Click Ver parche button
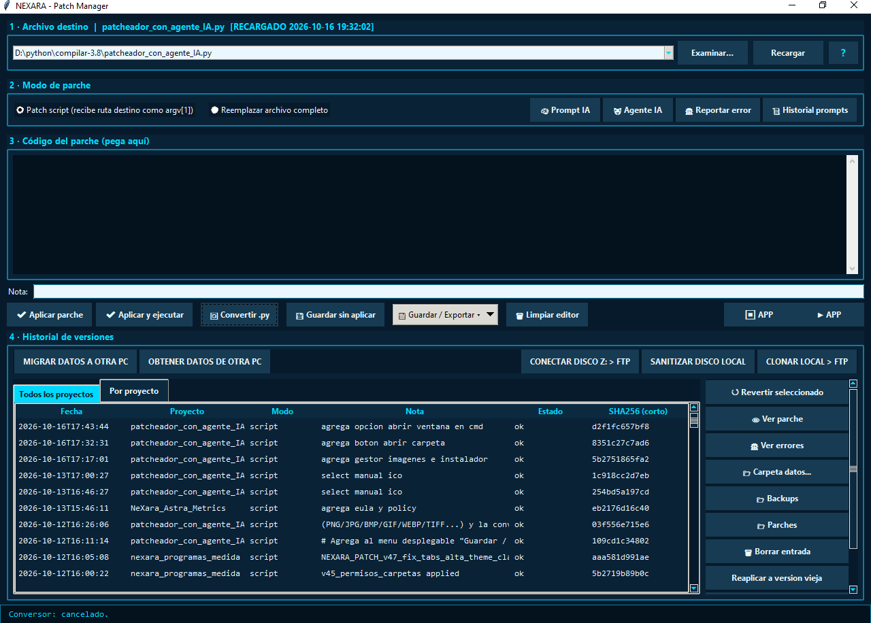The height and width of the screenshot is (623, 871). 777,419
